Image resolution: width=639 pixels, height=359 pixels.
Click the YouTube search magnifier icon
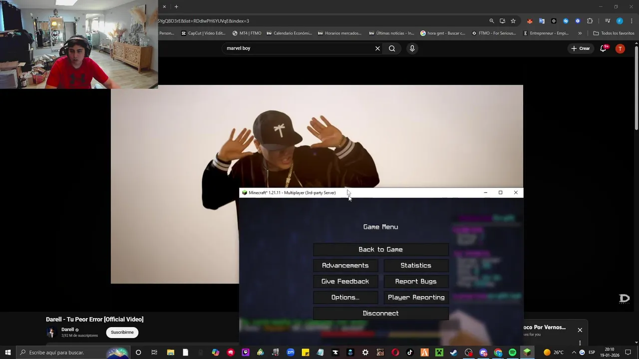click(x=392, y=48)
